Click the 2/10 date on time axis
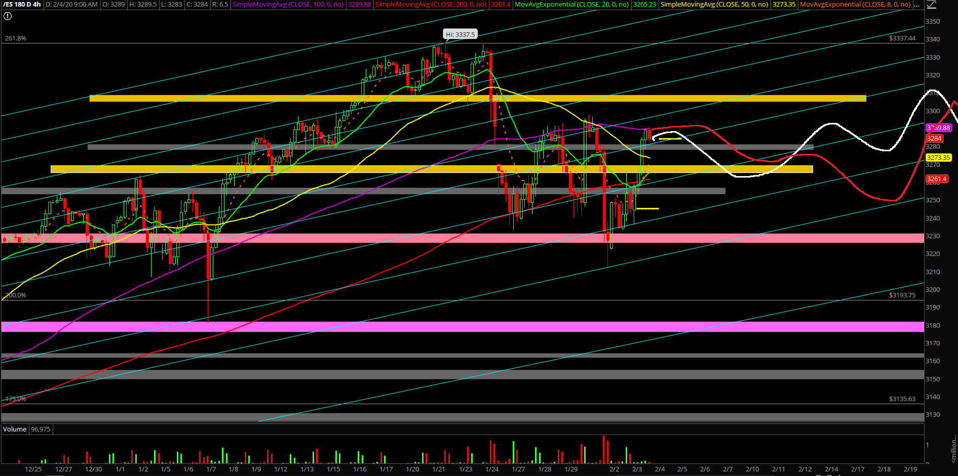 point(752,469)
